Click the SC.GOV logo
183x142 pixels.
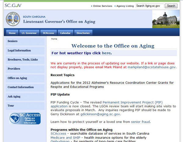pos(13,6)
